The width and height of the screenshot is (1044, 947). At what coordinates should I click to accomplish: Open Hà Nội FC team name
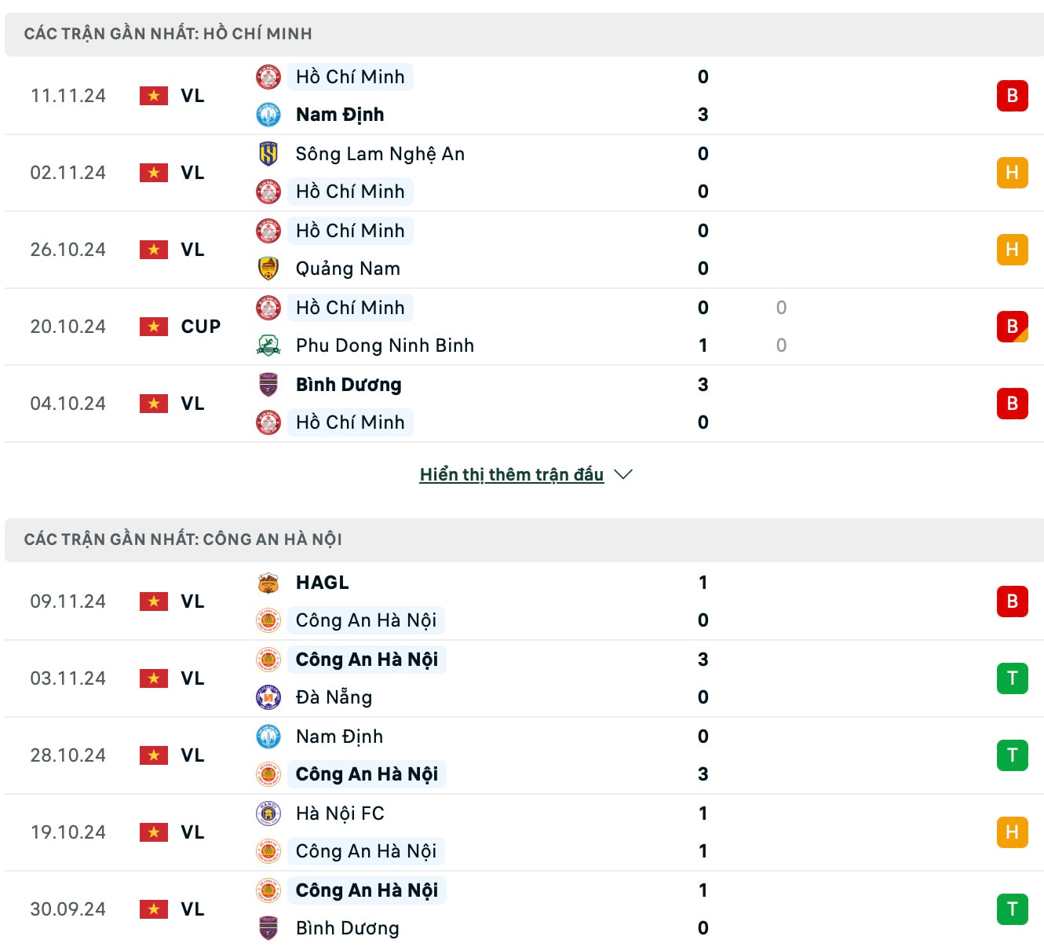tap(340, 814)
